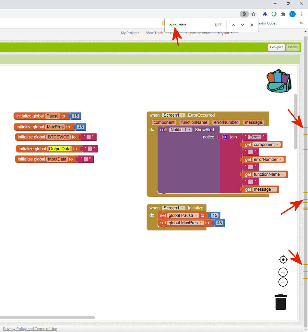The height and width of the screenshot is (332, 308).
Task: Click the Chrome profile avatar icon
Action: point(292,14)
